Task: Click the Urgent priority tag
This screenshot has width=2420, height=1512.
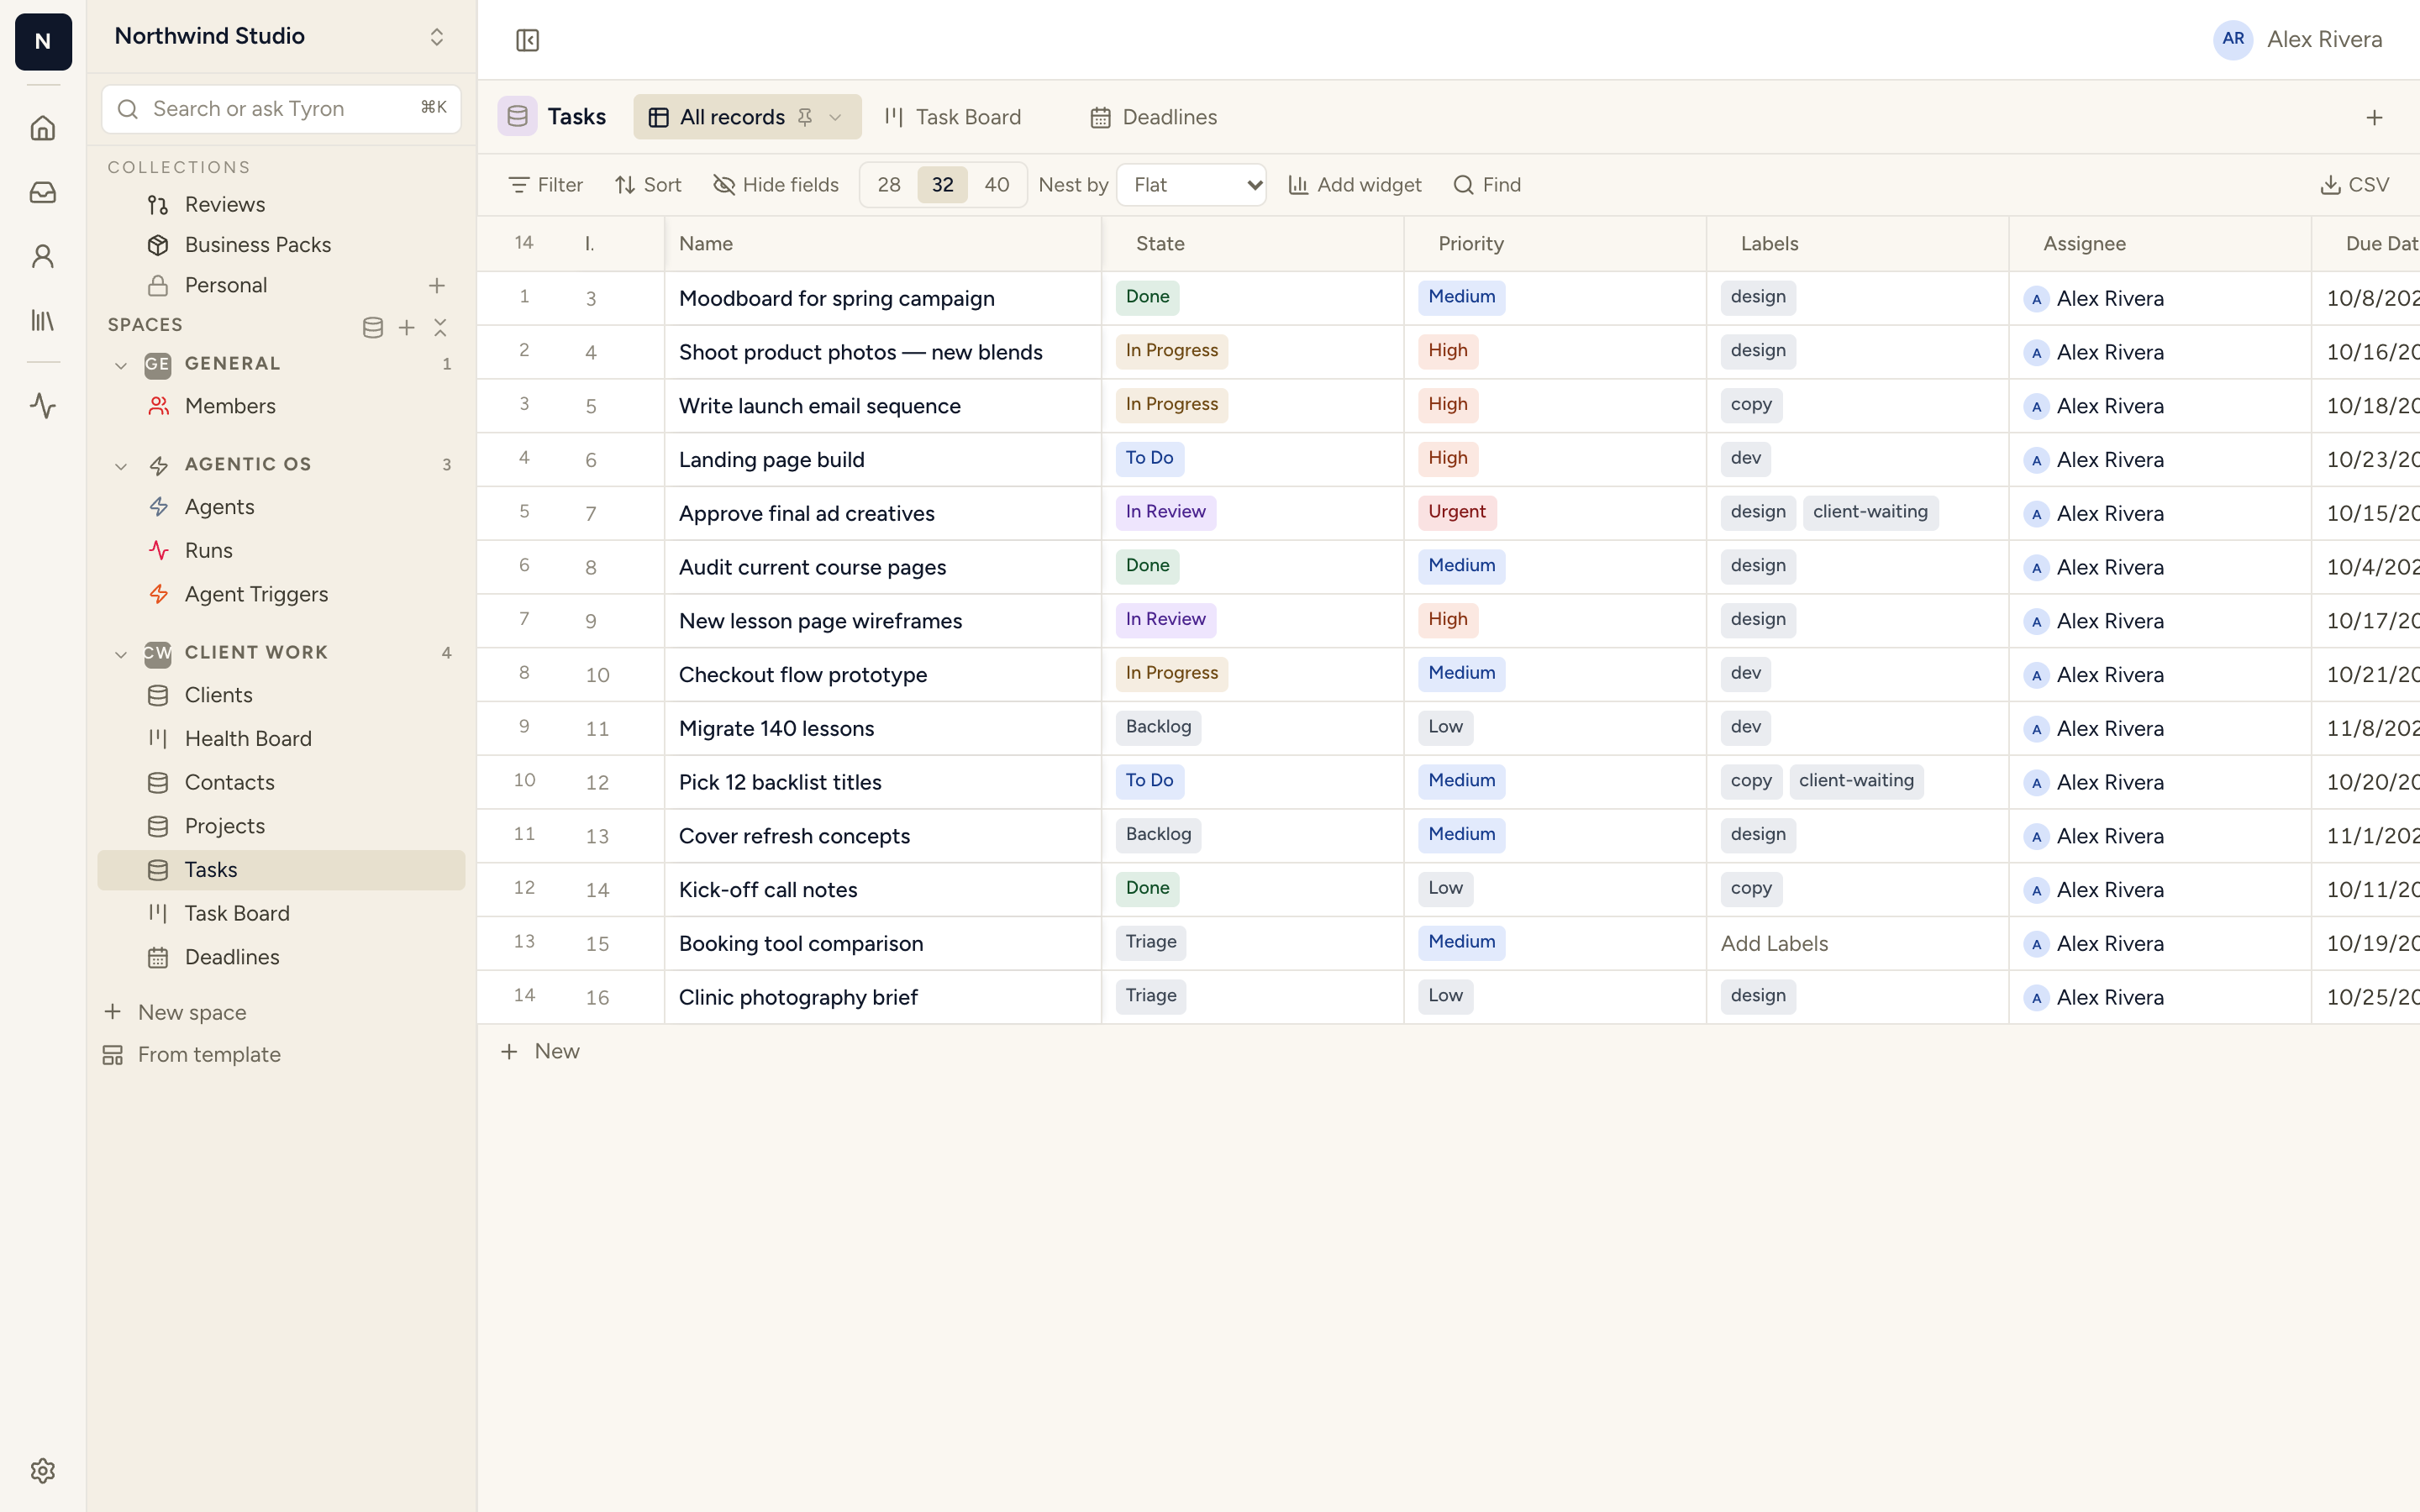Action: click(x=1457, y=512)
